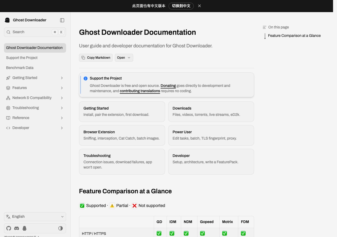337x237 pixels.
Task: Click the NDM checkmark in HTTP / HTTPS row
Action: coord(186,233)
